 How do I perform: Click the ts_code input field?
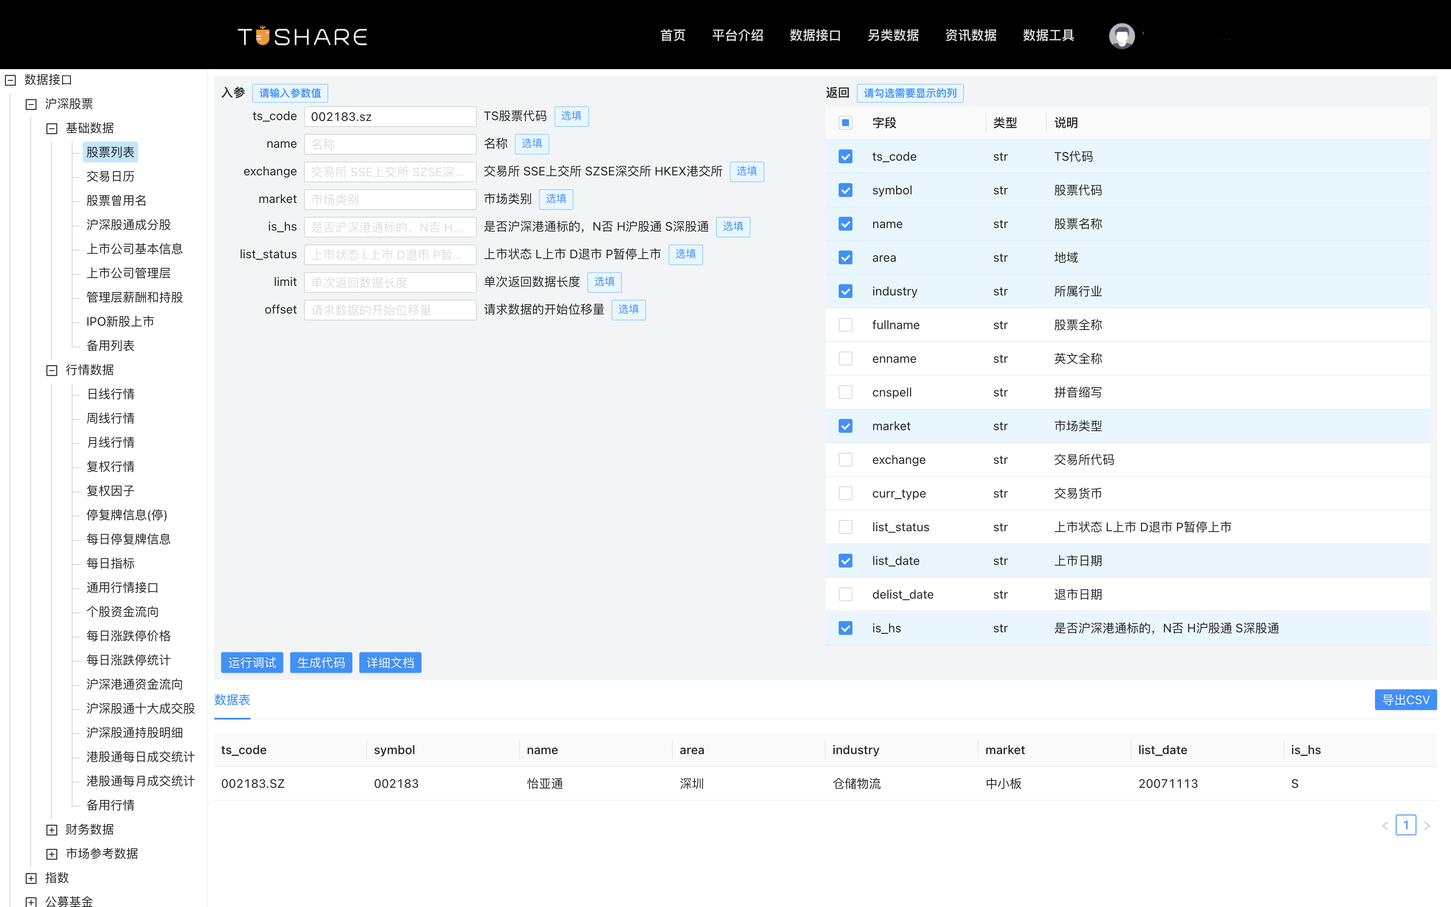pyautogui.click(x=390, y=116)
